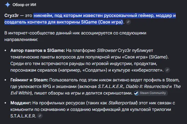Click bold heading «Моддинг:»
The width and height of the screenshot is (187, 124).
21,103
